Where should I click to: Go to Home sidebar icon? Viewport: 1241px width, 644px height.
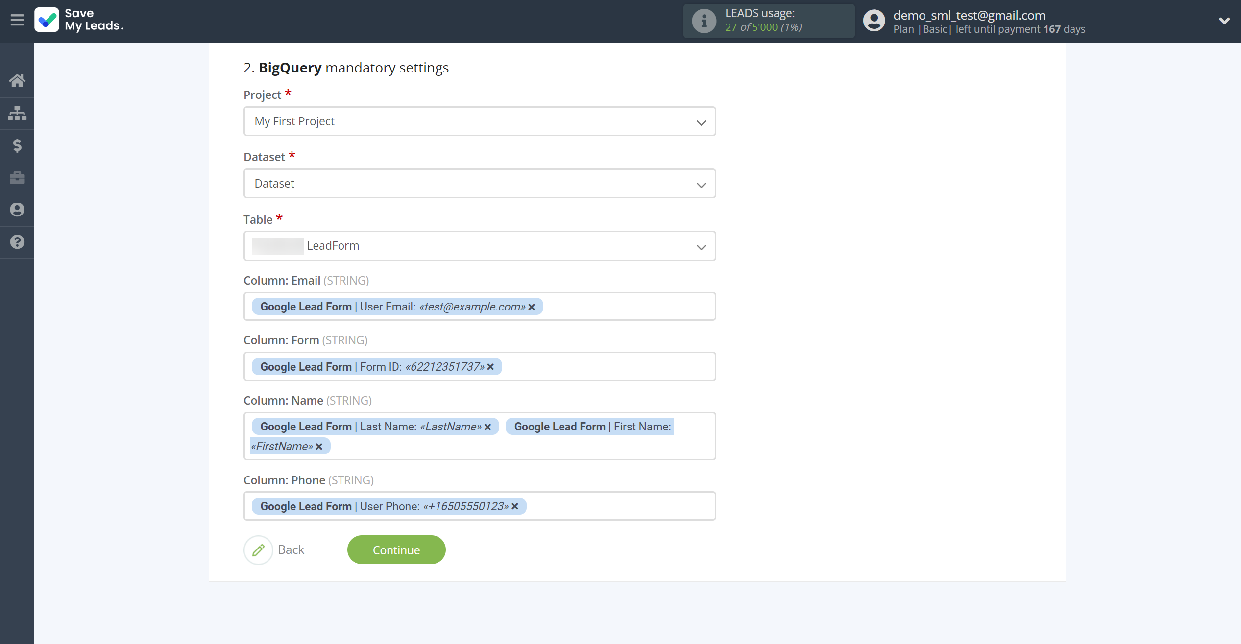pos(17,81)
